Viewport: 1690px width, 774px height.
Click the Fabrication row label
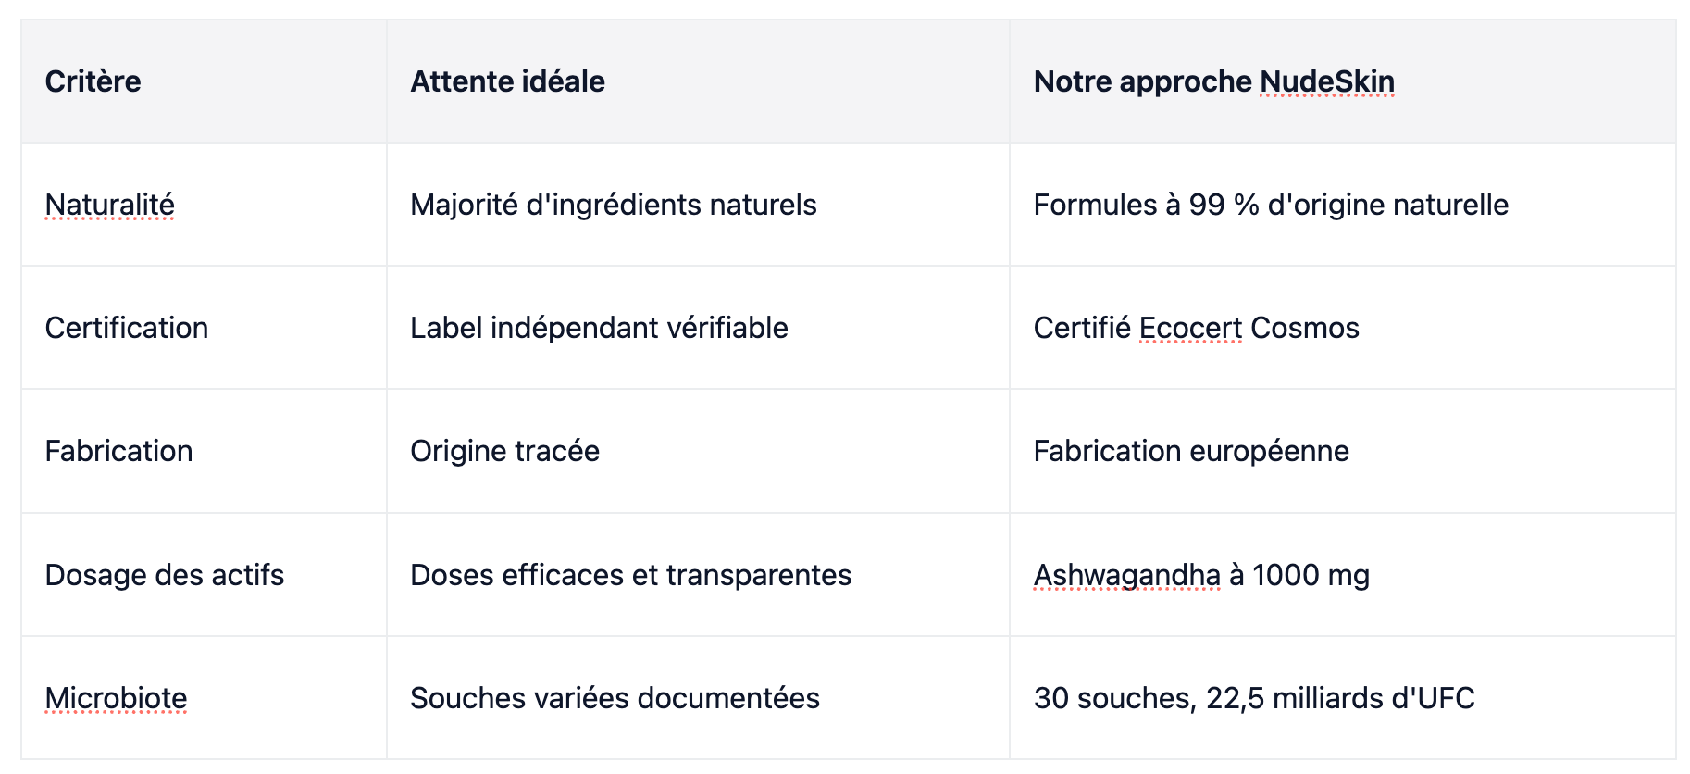click(x=118, y=451)
